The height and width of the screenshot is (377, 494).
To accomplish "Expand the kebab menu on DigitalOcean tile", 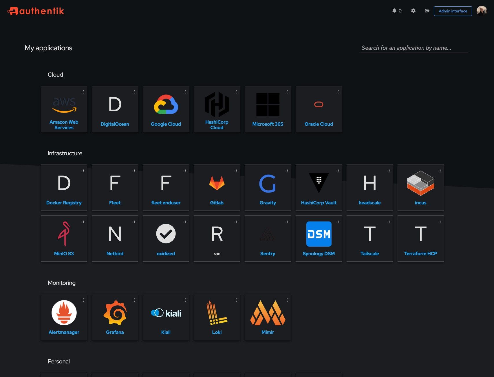I will (x=134, y=92).
